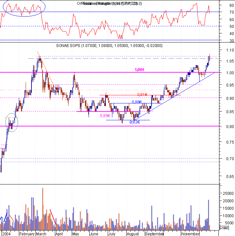Click the RSI axis value 70
235x236 pixels.
click(x=232, y=12)
